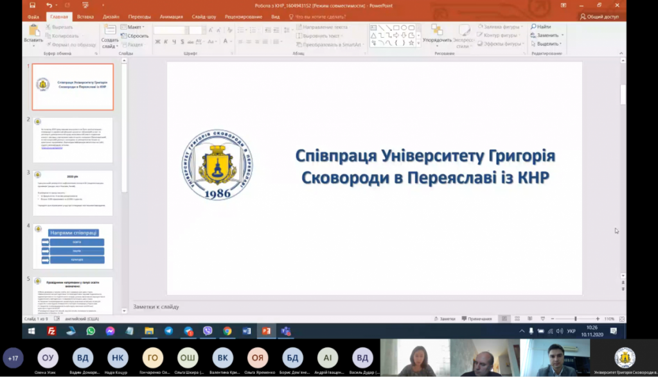Click the zoom slider in the status bar
This screenshot has width=658, height=377.
coord(575,319)
